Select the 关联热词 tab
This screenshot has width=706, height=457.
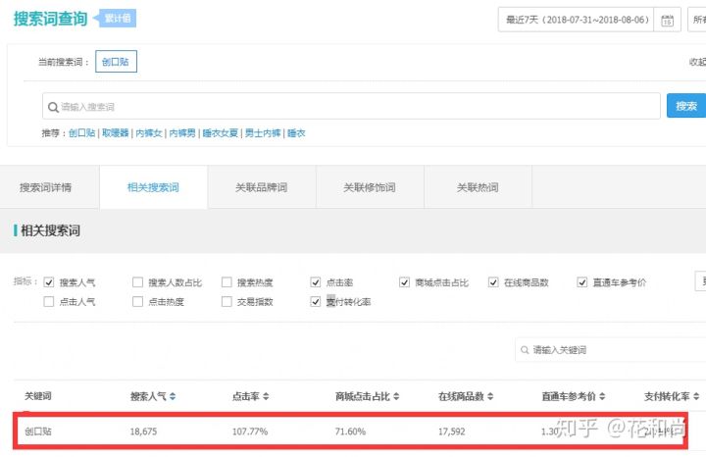click(x=478, y=187)
